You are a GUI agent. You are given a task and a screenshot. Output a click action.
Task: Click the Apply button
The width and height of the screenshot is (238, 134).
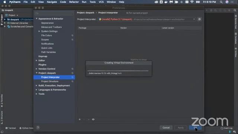(181, 128)
